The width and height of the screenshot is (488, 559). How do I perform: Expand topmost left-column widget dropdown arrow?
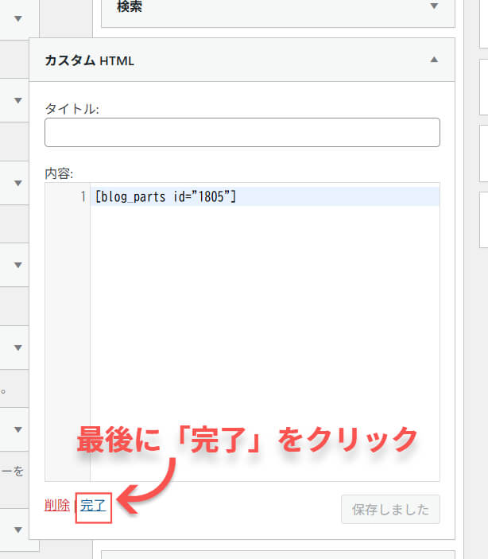[x=17, y=17]
